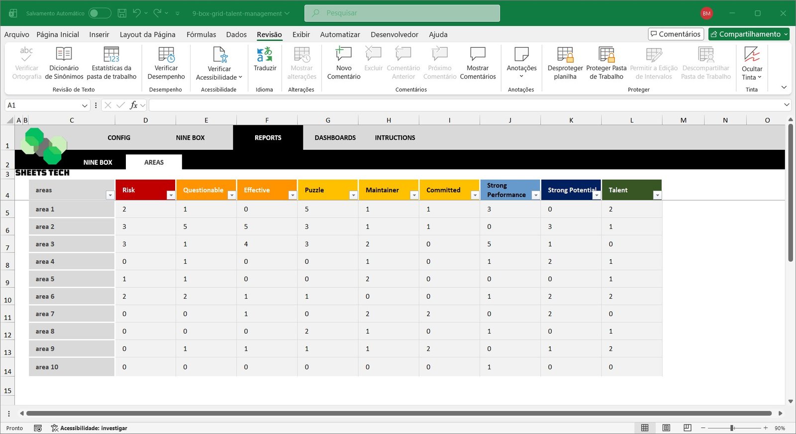Viewport: 796px width, 434px height.
Task: Click the Compartilhamento button
Action: click(x=749, y=34)
